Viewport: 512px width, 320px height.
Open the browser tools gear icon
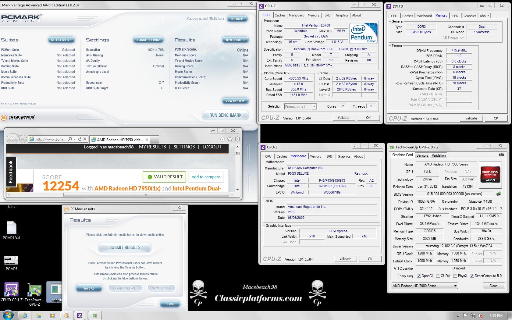(x=237, y=139)
